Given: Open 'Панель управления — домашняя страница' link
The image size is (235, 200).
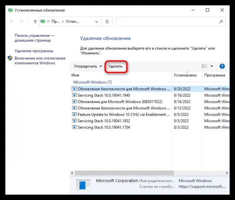Looking at the screenshot, I should coord(34,38).
